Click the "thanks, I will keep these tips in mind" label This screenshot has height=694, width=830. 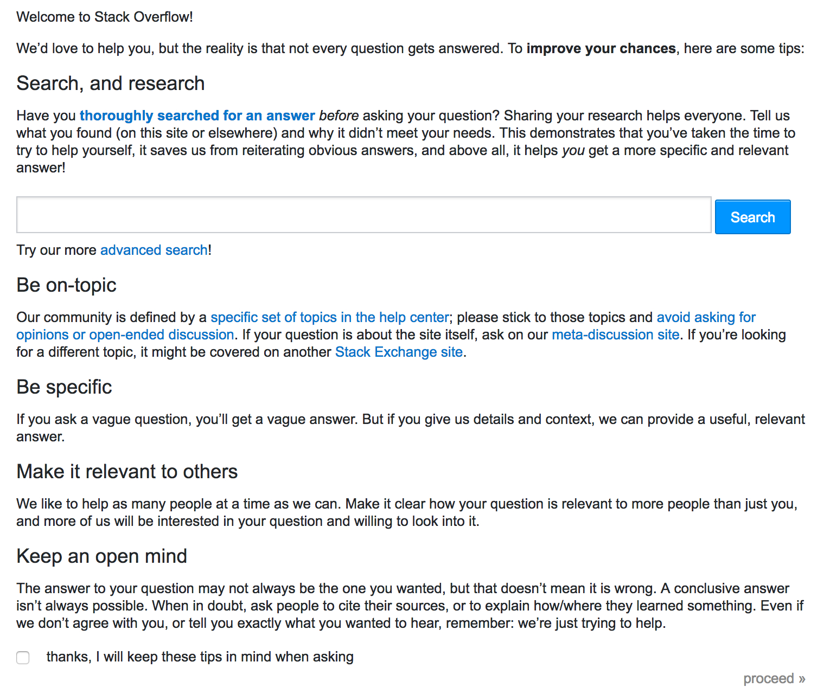pos(200,657)
